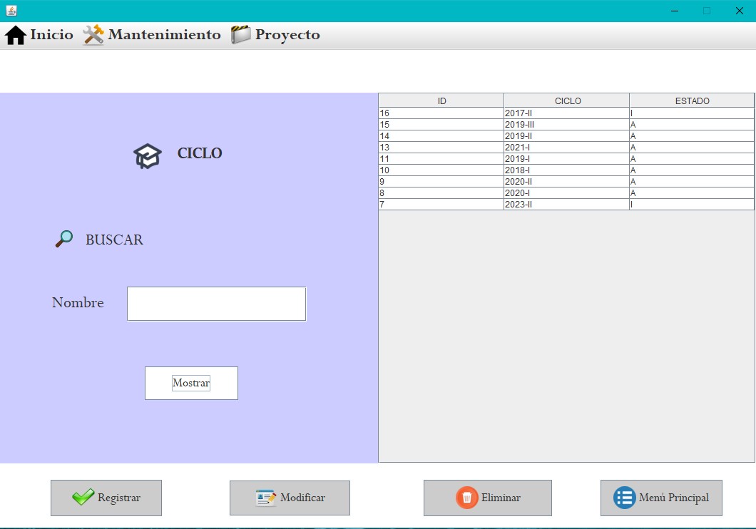This screenshot has height=529, width=756.
Task: Select the row with ID 16
Action: (x=566, y=113)
